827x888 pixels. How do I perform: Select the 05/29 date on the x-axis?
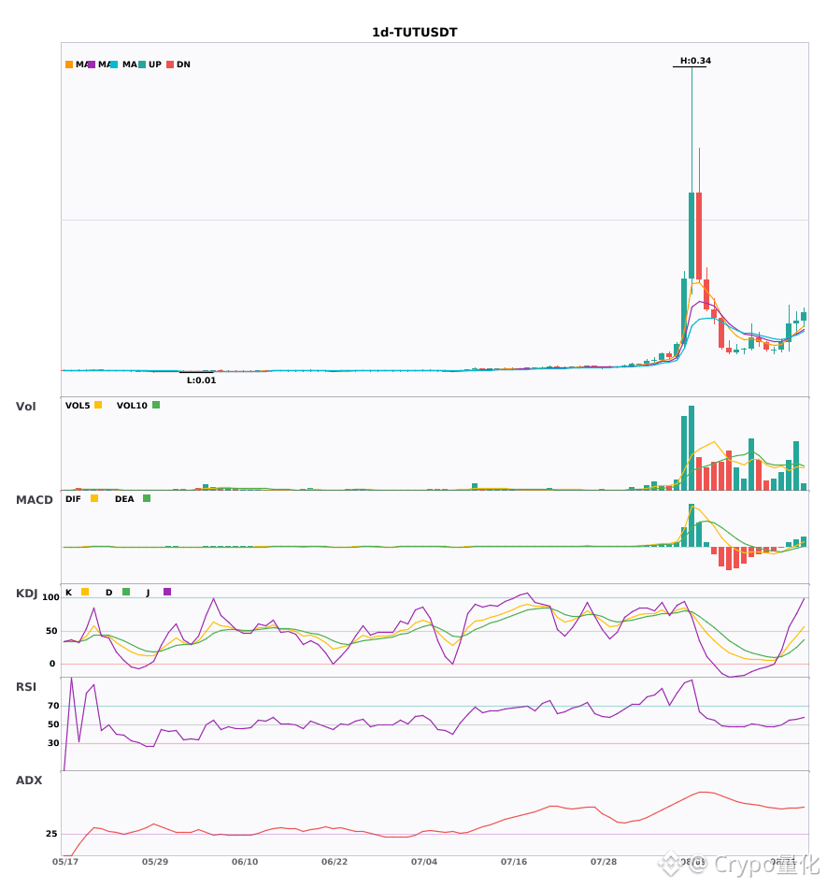pyautogui.click(x=155, y=862)
